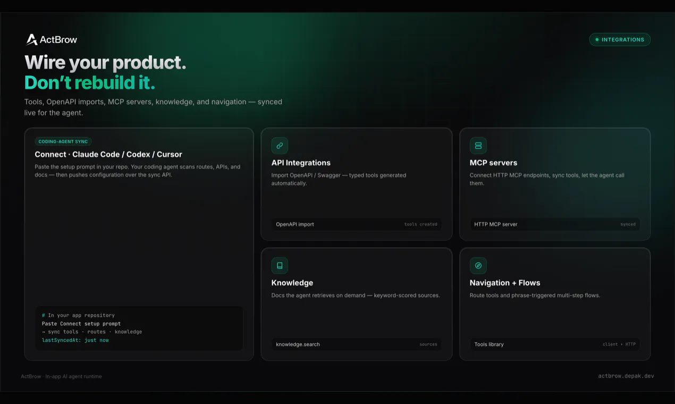Click the API Integrations heading
The image size is (675, 404).
tap(301, 163)
